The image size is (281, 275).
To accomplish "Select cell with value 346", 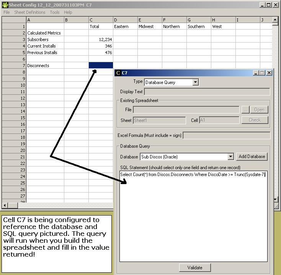I will (101, 46).
